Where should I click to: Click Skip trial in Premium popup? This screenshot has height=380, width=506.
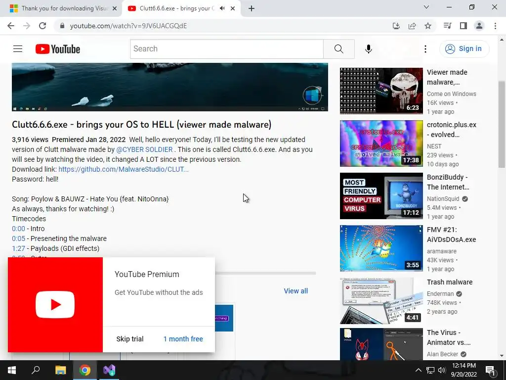pyautogui.click(x=130, y=339)
